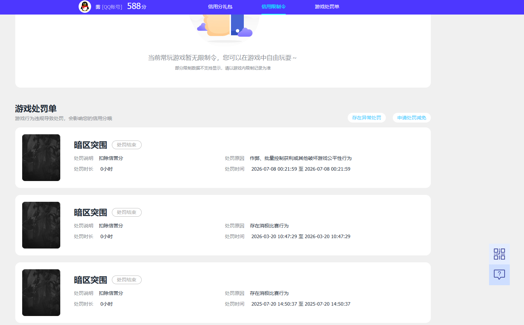
Task: Click the 申请处罚减免 button
Action: click(x=411, y=118)
